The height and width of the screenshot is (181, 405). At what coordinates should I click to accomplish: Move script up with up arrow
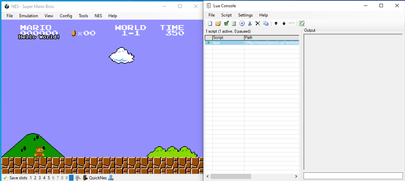pyautogui.click(x=276, y=23)
